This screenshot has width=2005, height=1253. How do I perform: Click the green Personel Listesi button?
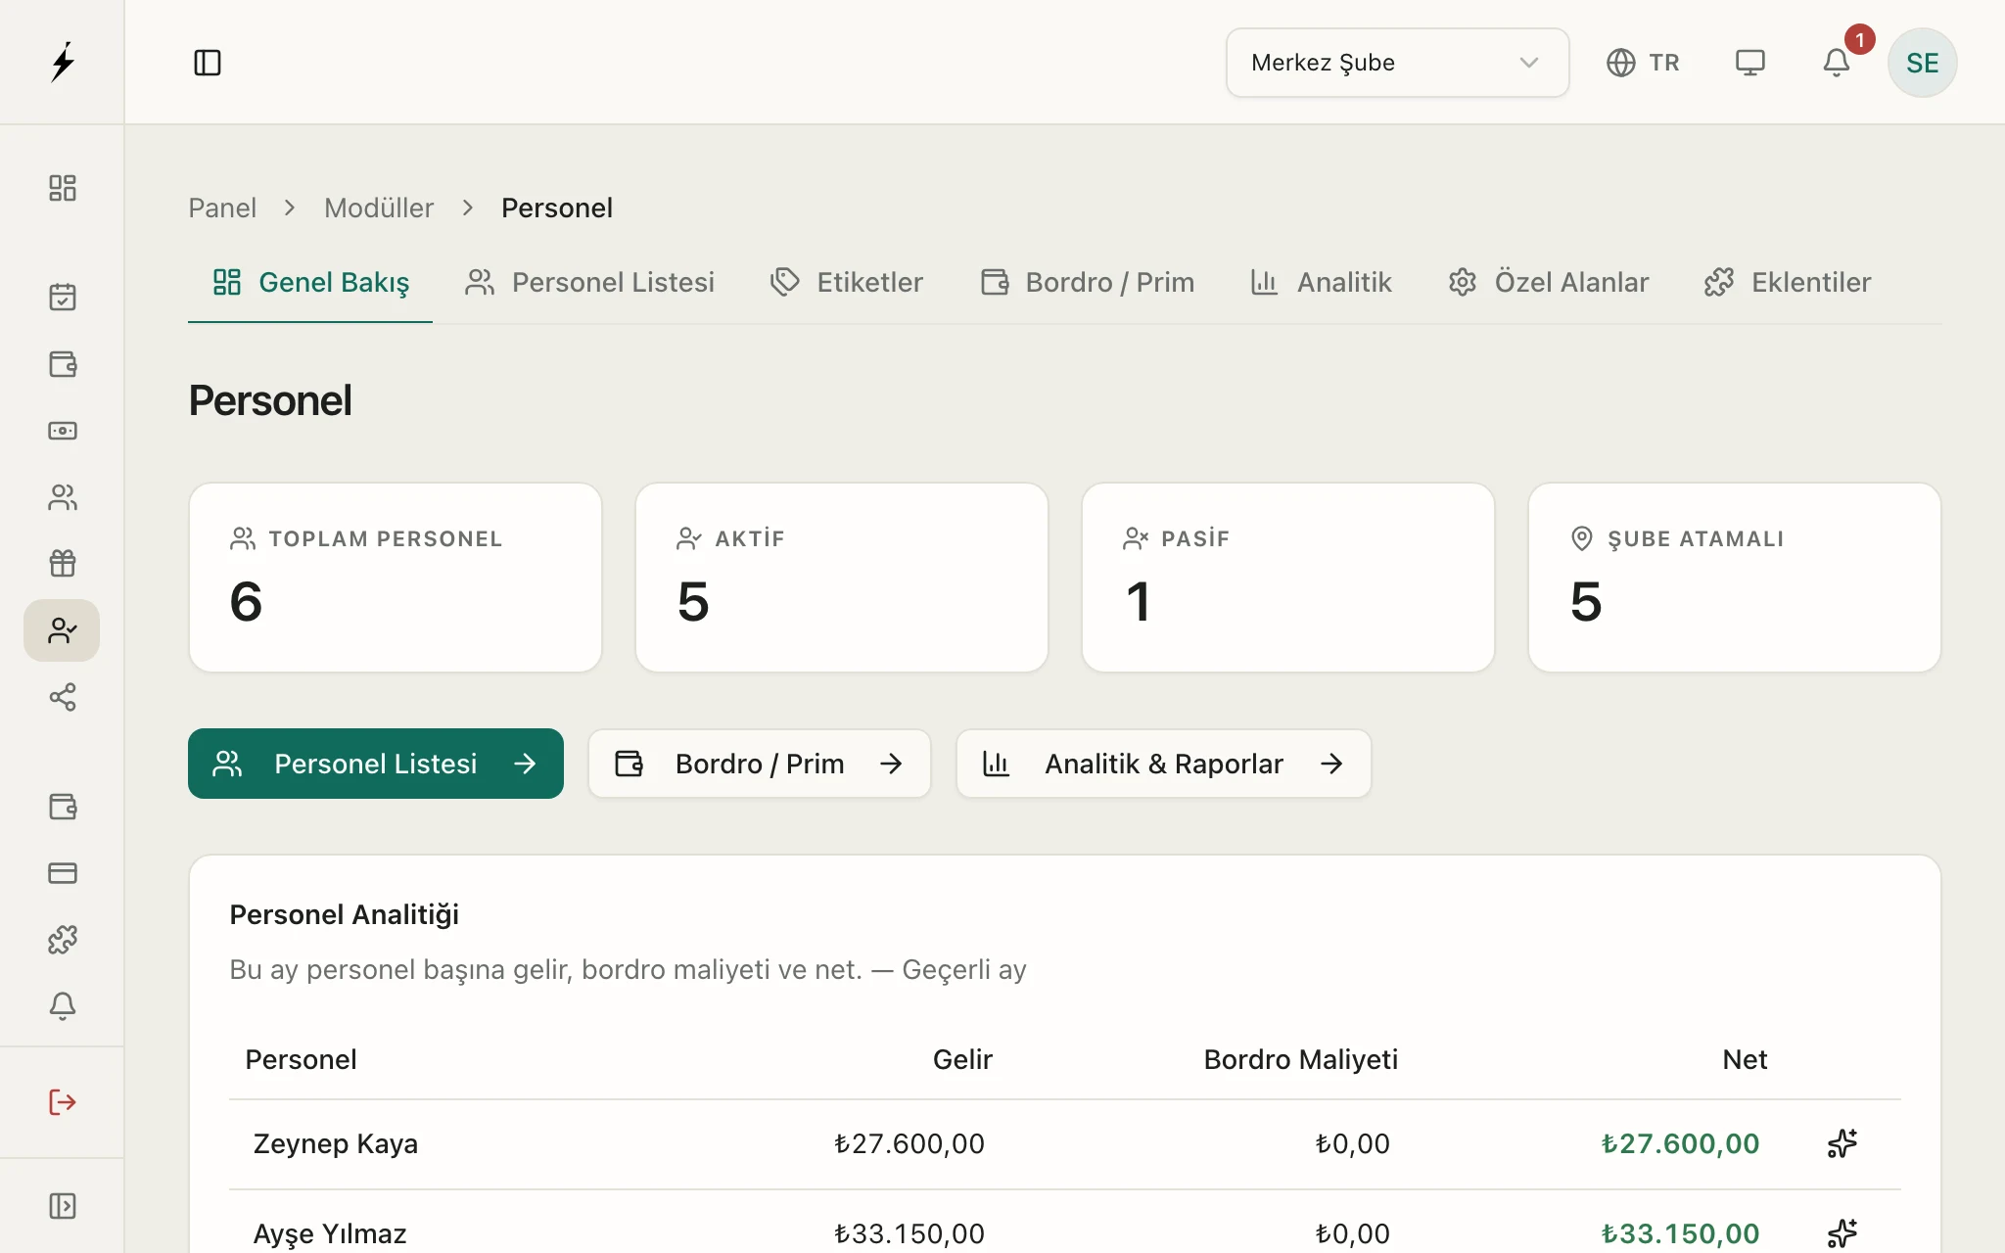pyautogui.click(x=376, y=764)
